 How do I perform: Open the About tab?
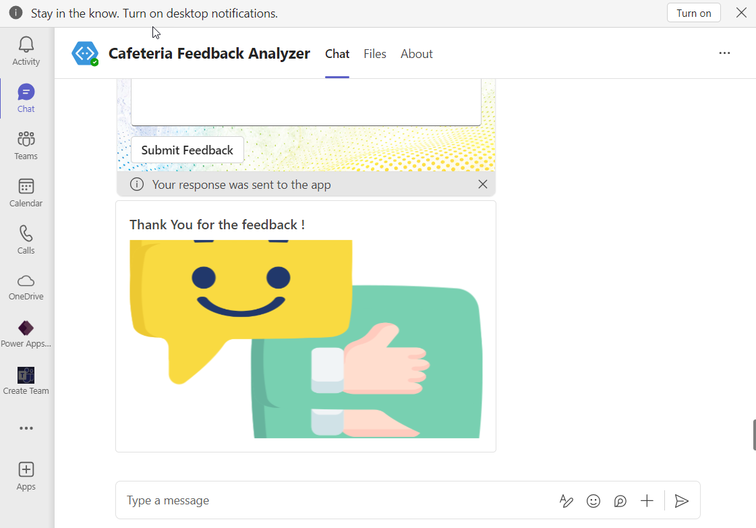click(x=416, y=53)
